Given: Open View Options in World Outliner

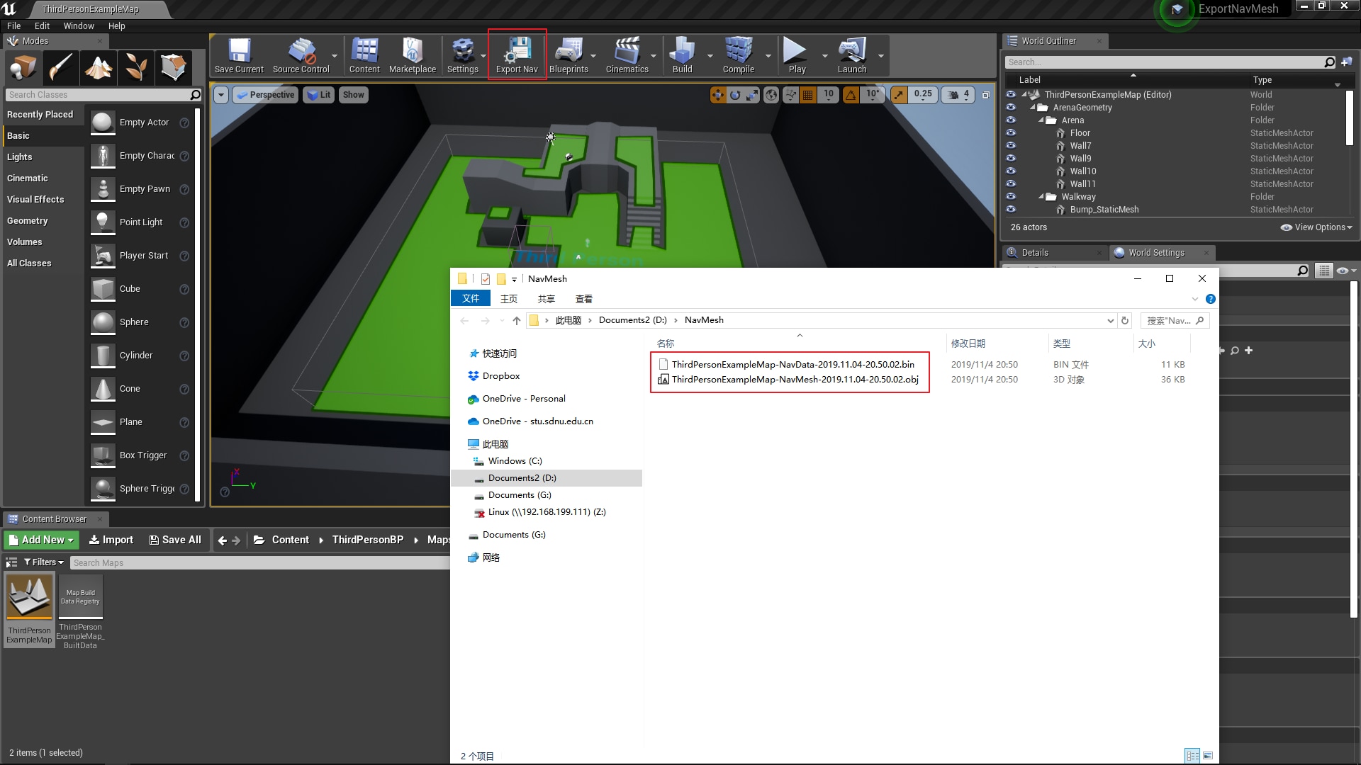Looking at the screenshot, I should point(1316,227).
